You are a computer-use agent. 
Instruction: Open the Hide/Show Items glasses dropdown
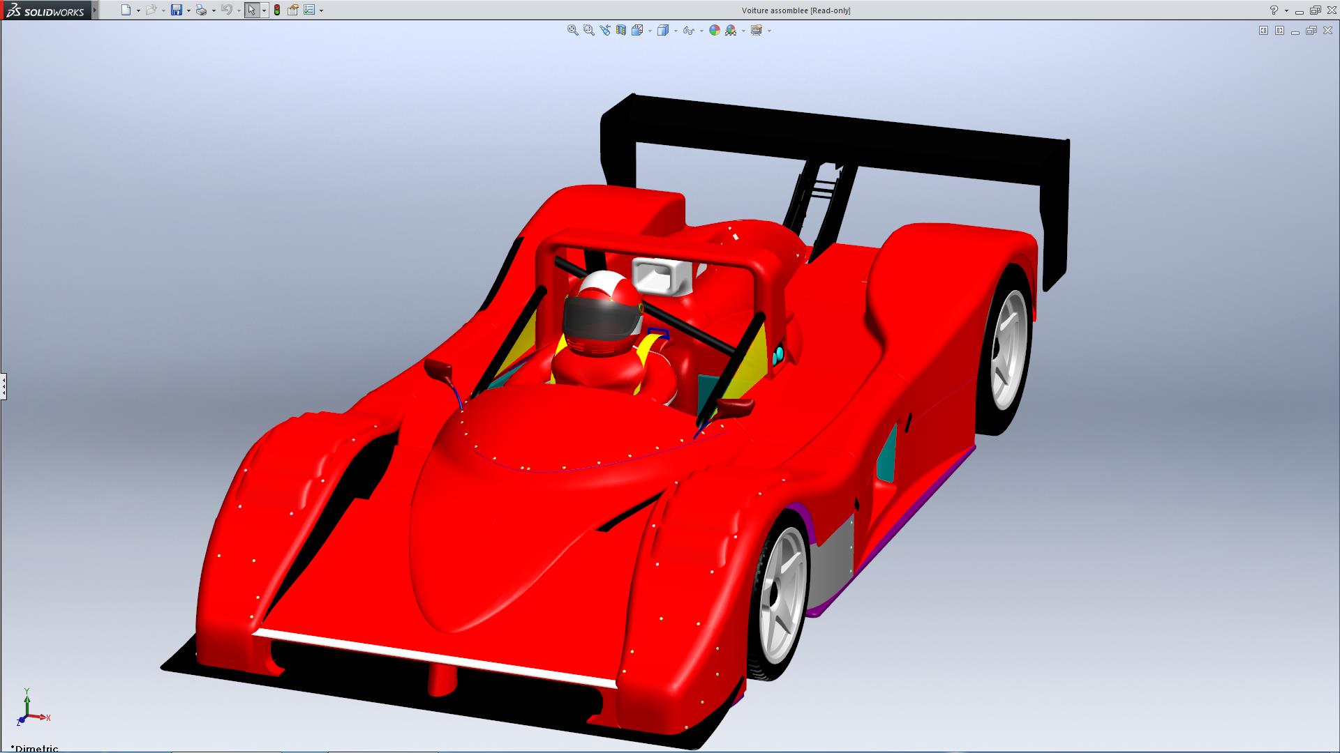[688, 30]
